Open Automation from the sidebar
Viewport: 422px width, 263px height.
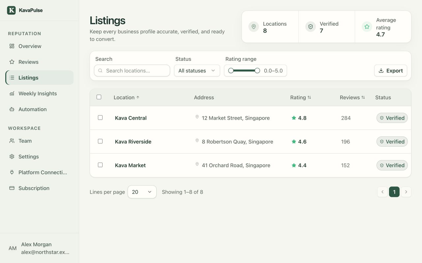click(x=40, y=109)
